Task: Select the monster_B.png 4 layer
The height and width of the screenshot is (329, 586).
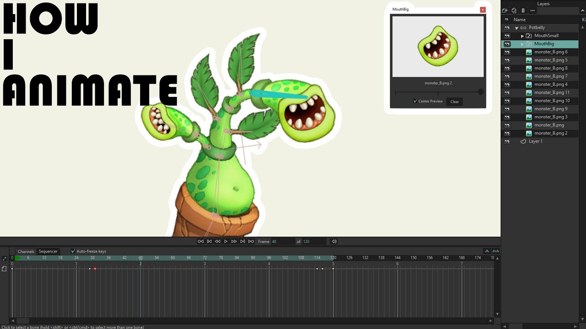Action: point(551,85)
